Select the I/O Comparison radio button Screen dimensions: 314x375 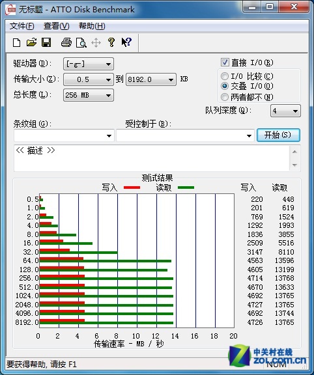225,76
